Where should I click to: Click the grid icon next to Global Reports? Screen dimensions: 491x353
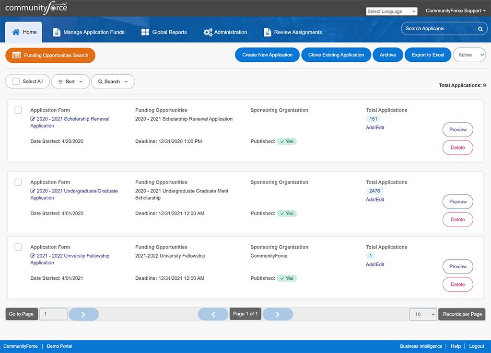click(x=145, y=32)
